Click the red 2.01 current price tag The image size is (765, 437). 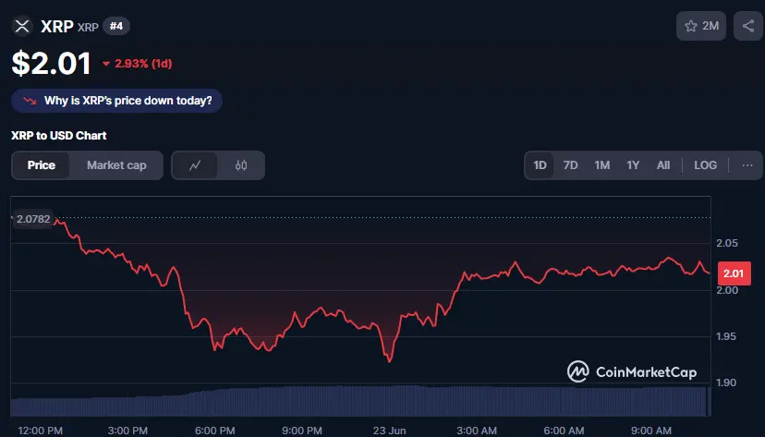click(734, 273)
